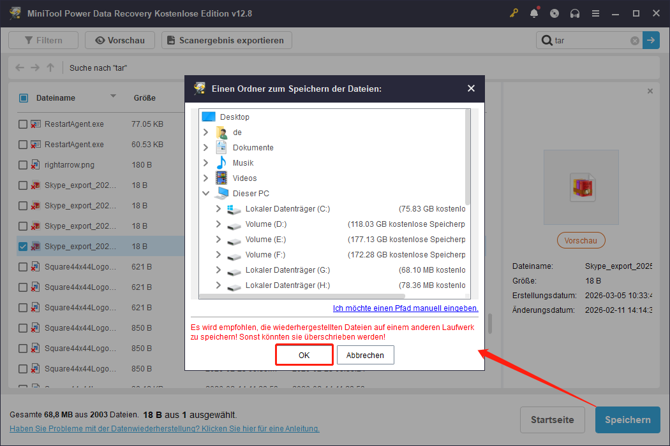Run search with blue arrow button
The image size is (670, 446).
point(651,40)
